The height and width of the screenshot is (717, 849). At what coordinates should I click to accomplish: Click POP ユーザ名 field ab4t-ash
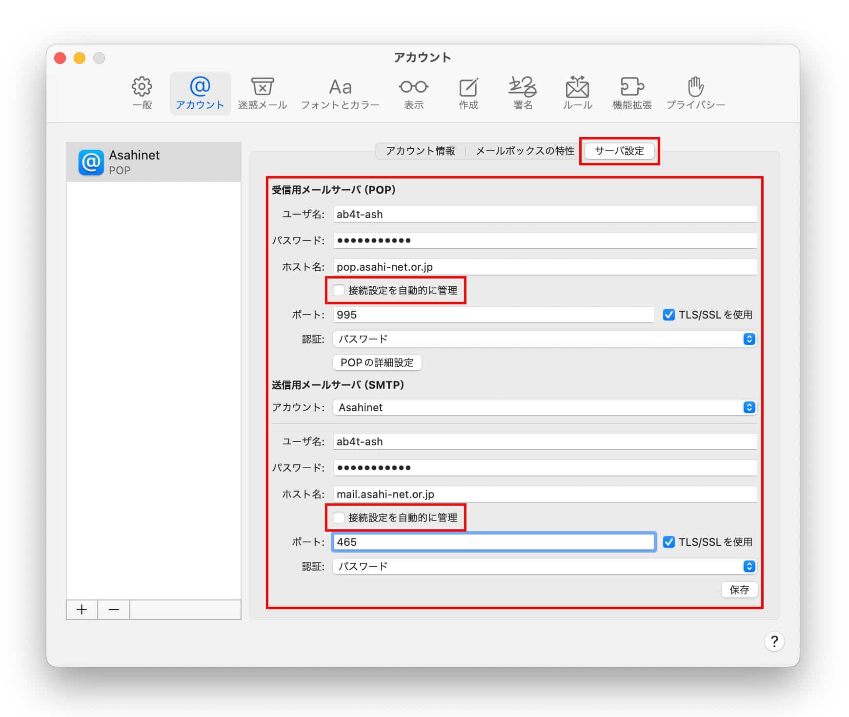click(x=545, y=214)
